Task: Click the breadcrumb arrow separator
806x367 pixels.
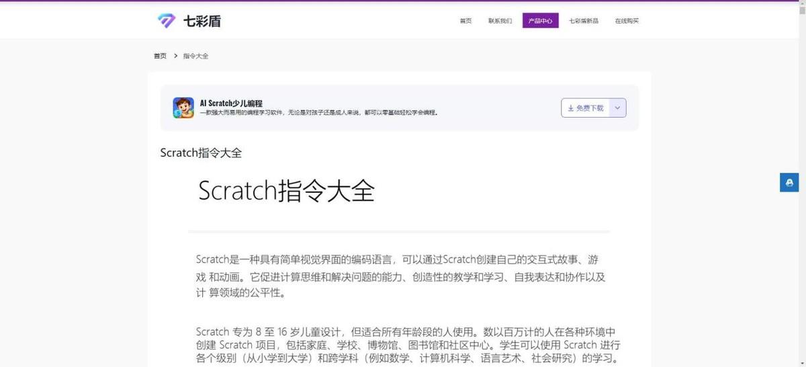Action: 175,56
